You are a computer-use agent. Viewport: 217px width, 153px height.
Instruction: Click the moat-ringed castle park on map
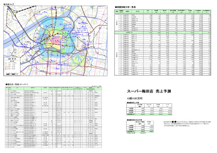(x=78, y=60)
